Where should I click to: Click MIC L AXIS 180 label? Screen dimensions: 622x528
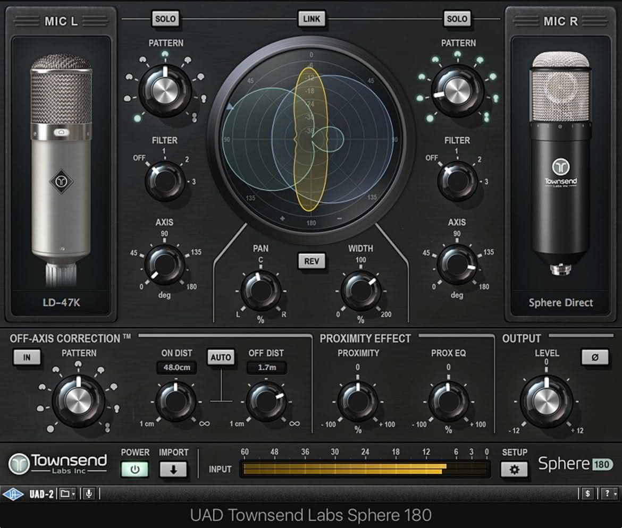[x=191, y=287]
